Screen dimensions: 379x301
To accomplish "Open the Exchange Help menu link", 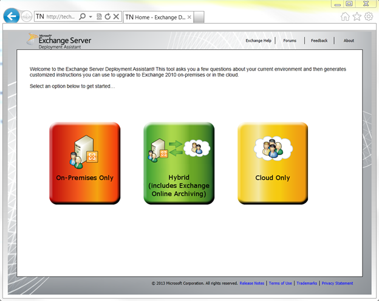I will tap(258, 41).
